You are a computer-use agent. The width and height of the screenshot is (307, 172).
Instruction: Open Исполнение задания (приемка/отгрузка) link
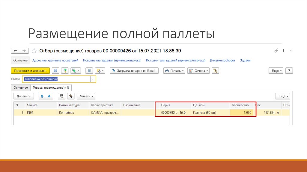click(x=112, y=61)
